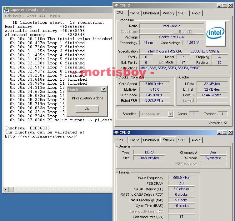Click the Intel logo in upper CPU-Z window
235x221 pixels.
click(216, 33)
